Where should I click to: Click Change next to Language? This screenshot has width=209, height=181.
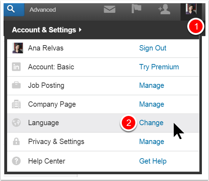point(151,123)
